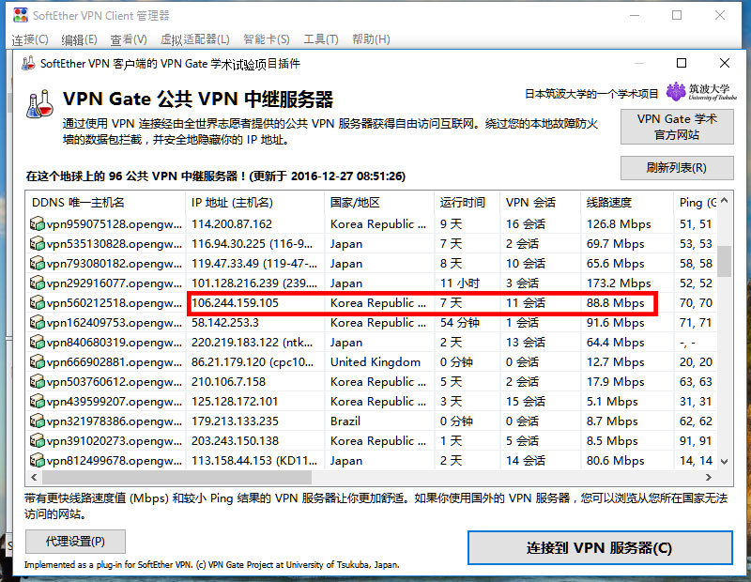This screenshot has width=751, height=582.
Task: Visit the VPN Gate 学术 官方网站 button
Action: (x=676, y=127)
